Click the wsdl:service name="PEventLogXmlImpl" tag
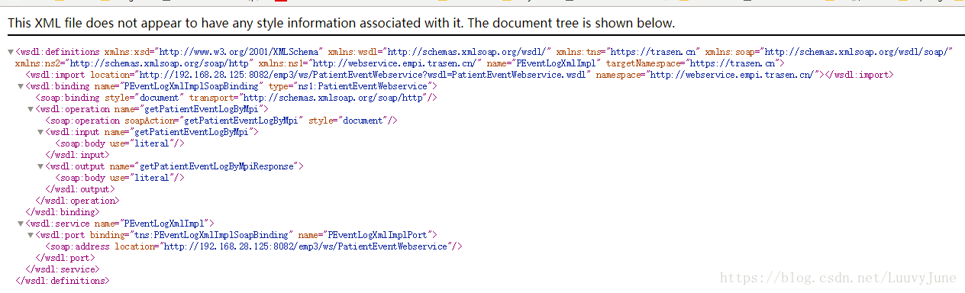Viewport: 965px width, 293px height. click(120, 224)
